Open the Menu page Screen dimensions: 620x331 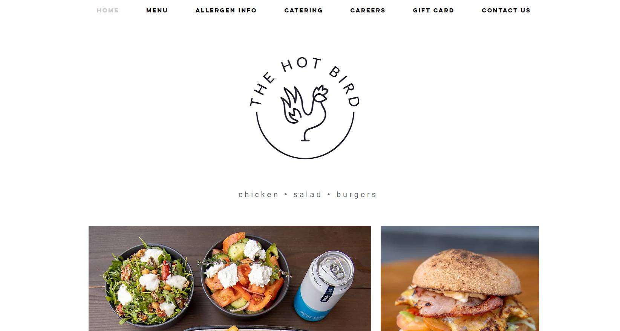point(157,11)
